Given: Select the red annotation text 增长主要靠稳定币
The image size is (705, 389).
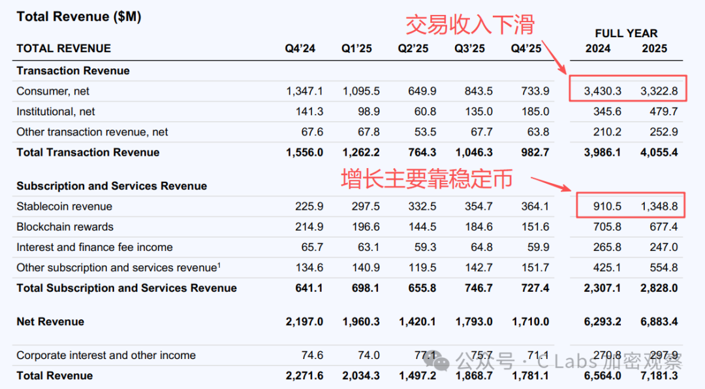Looking at the screenshot, I should click(x=427, y=179).
